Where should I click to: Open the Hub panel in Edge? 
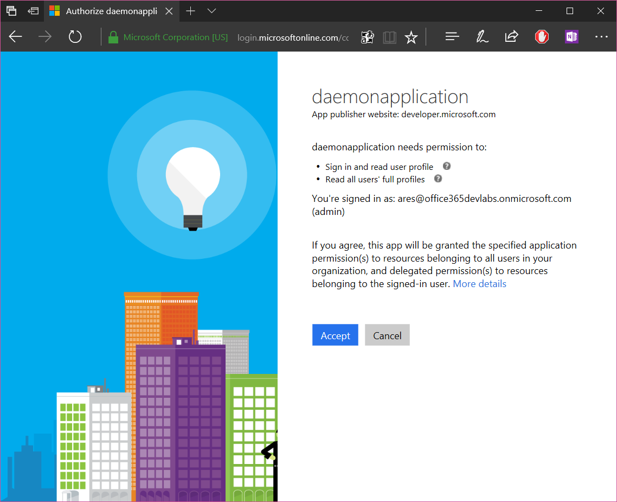click(x=452, y=36)
